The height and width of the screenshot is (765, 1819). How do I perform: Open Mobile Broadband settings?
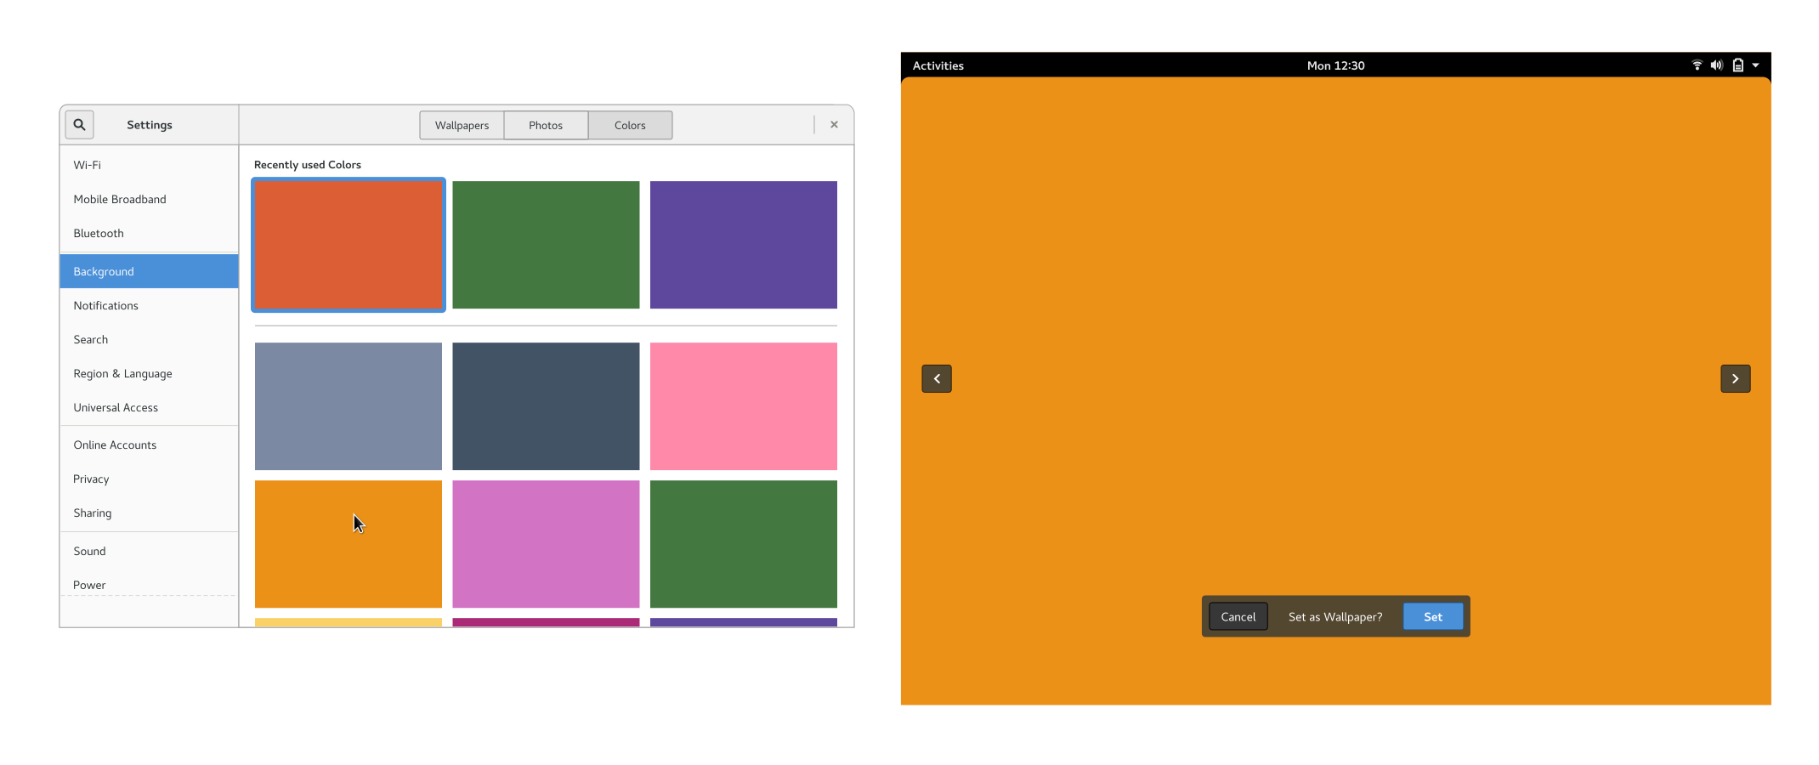[x=149, y=199]
